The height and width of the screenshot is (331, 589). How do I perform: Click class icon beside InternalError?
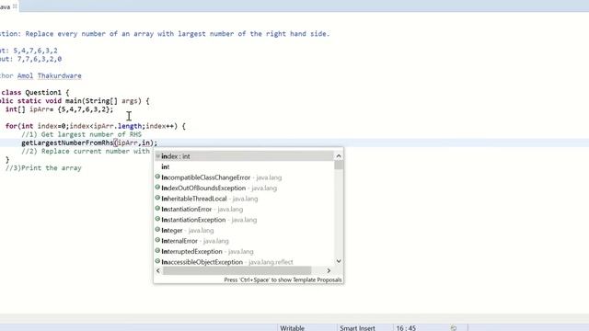click(x=157, y=240)
